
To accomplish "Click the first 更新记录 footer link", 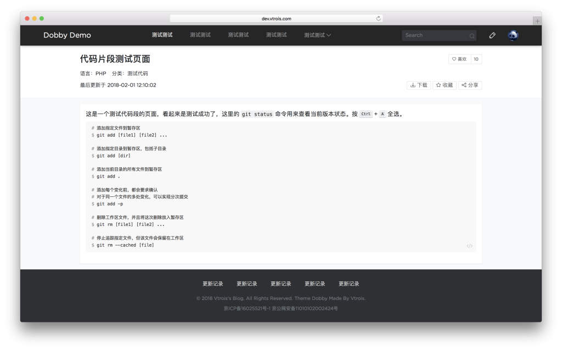I will pyautogui.click(x=213, y=284).
